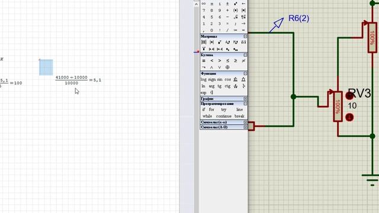The width and height of the screenshot is (379, 213).
Task: Expand the График panel
Action: pos(245,99)
